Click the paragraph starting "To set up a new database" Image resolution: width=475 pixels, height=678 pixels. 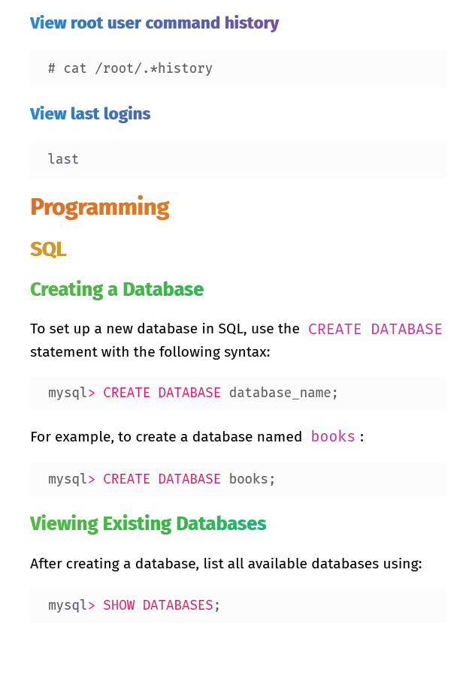[165, 329]
